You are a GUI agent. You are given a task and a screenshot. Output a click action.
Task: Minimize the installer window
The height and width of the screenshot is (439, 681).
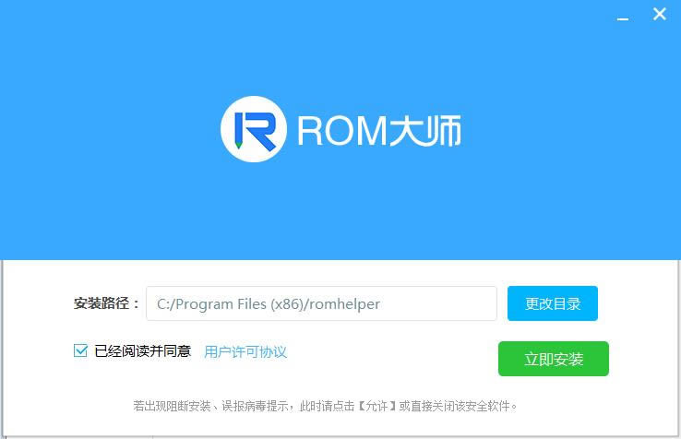tap(622, 19)
